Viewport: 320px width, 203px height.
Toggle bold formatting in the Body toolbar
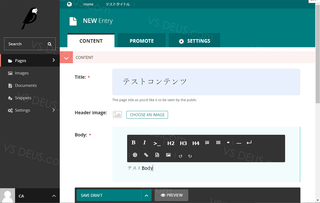click(x=134, y=143)
